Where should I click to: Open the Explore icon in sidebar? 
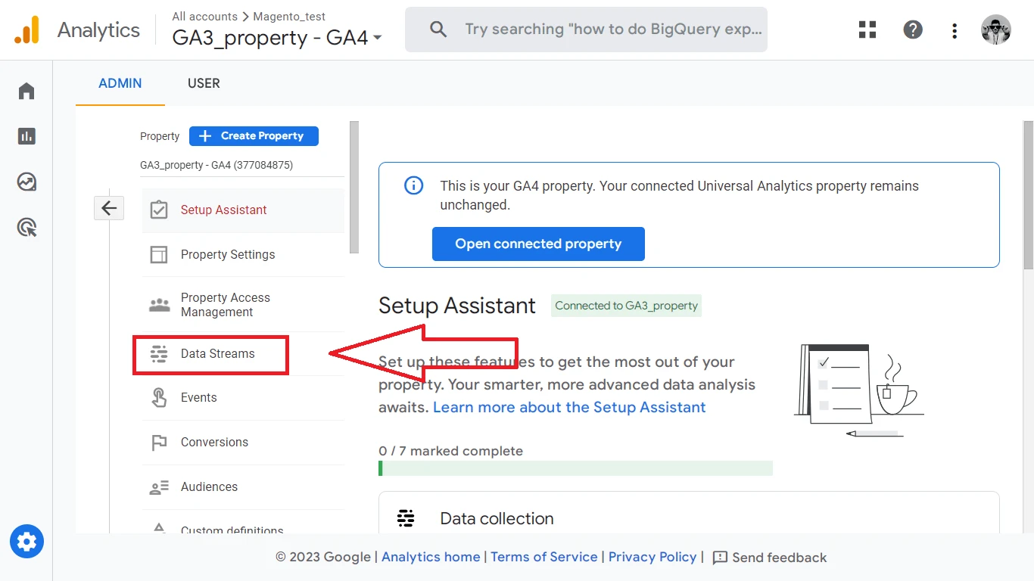(x=26, y=182)
